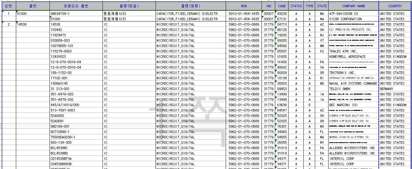The width and height of the screenshot is (412, 169).
Task: Select the TYPE column header
Action: tap(310, 6)
